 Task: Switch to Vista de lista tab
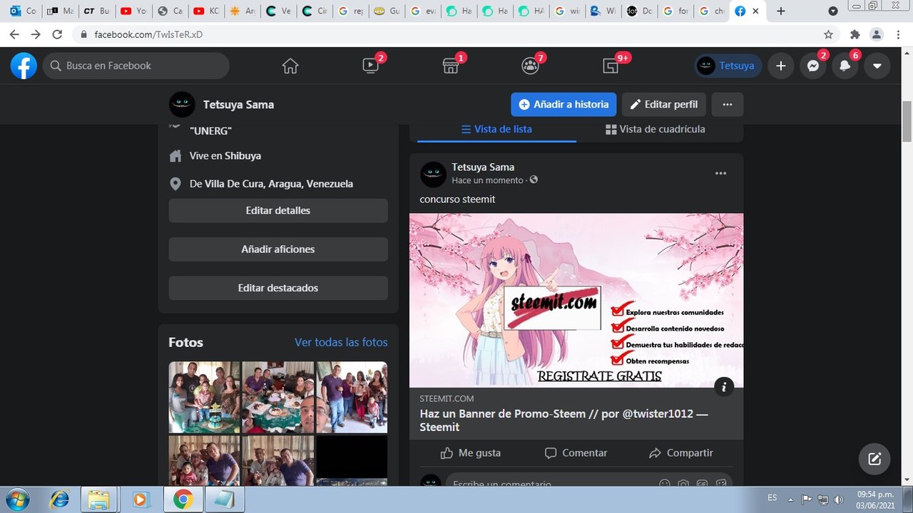pyautogui.click(x=496, y=129)
